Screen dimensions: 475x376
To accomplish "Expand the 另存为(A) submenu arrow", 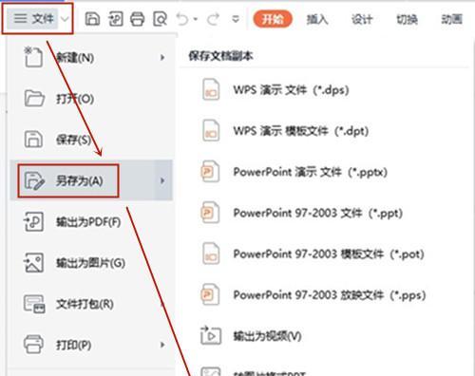I will [x=162, y=180].
